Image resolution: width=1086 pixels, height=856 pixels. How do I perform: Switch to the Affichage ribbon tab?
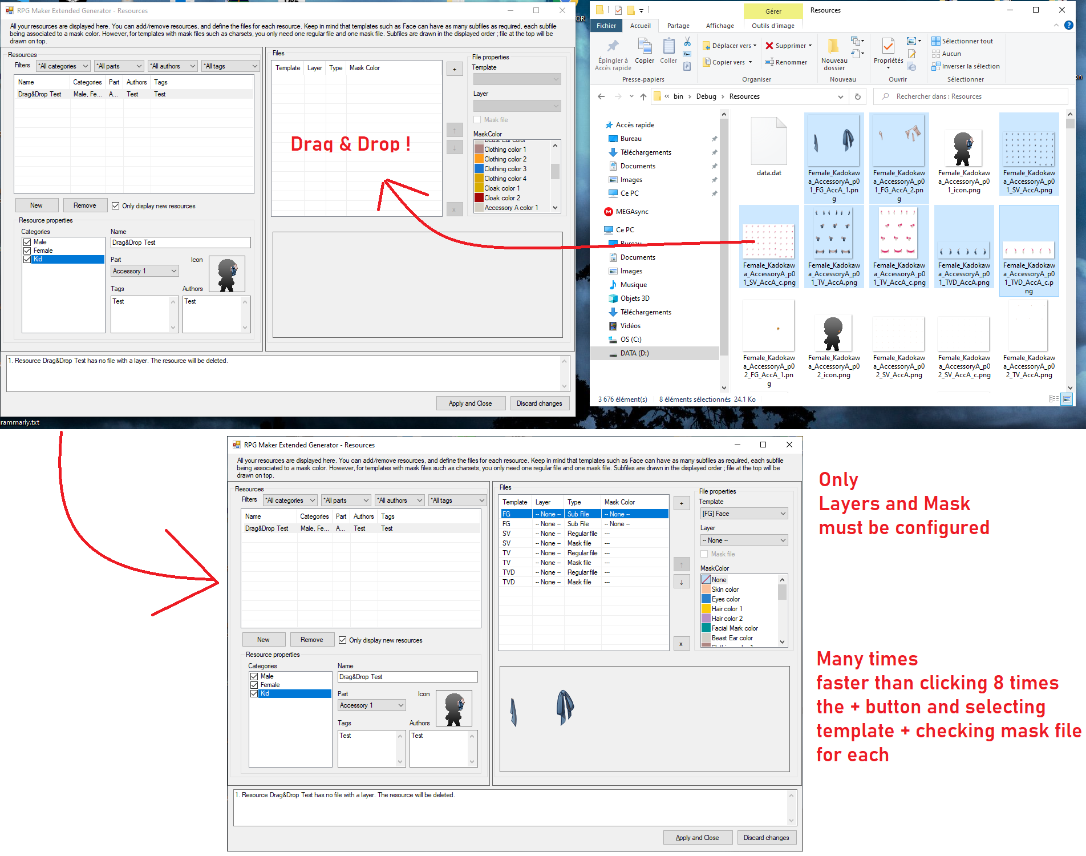pos(720,26)
